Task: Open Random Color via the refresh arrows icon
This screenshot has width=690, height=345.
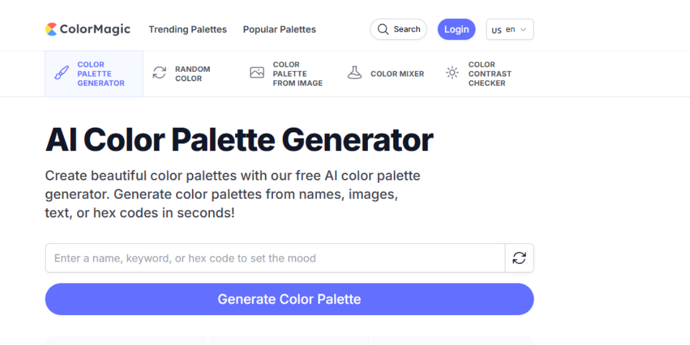Action: pos(158,72)
